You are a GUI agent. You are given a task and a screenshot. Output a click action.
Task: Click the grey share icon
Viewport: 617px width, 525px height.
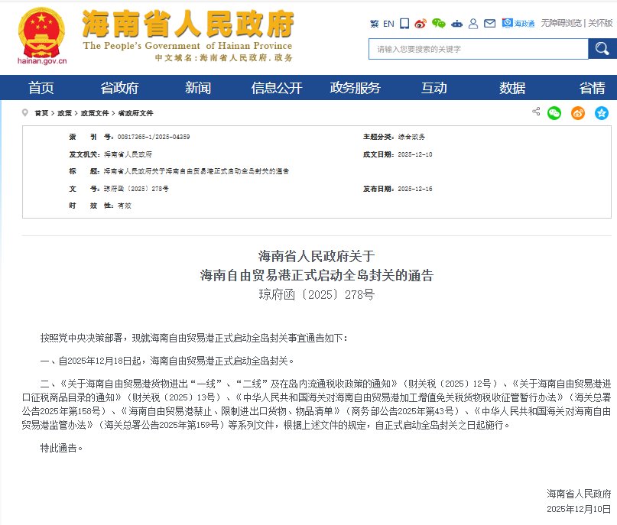tap(536, 112)
